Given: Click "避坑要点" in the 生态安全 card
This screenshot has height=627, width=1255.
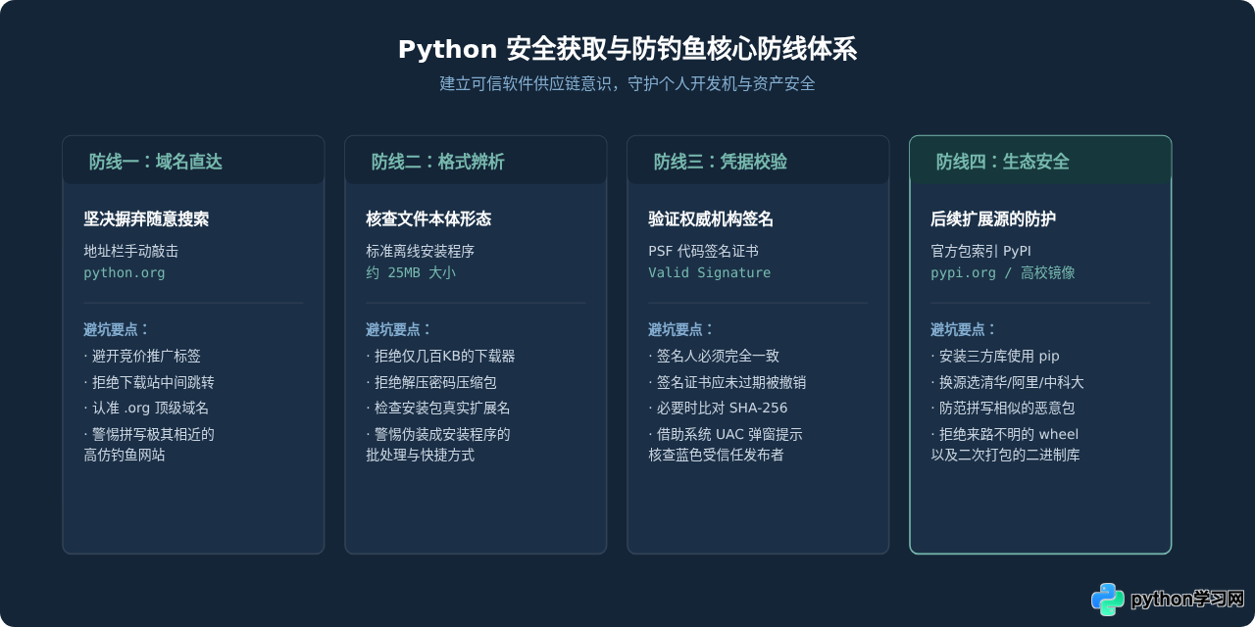Looking at the screenshot, I should [964, 329].
